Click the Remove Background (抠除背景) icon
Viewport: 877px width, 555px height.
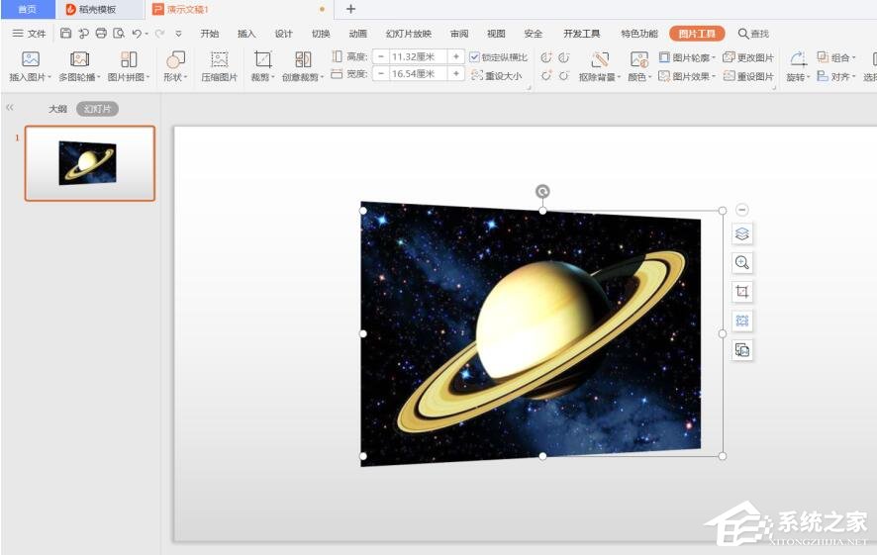click(600, 60)
